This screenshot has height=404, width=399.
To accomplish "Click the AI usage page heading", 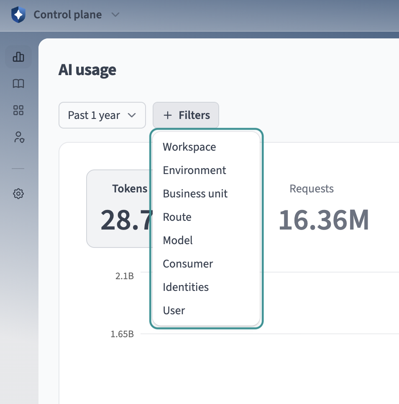I will tap(87, 70).
